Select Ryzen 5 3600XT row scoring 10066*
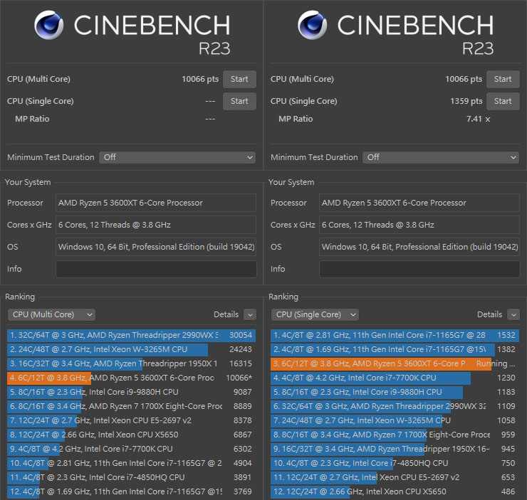The height and width of the screenshot is (500, 527). point(131,378)
